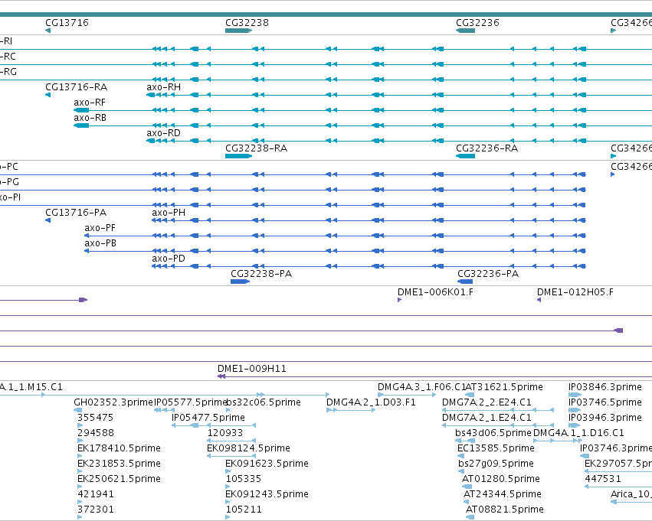This screenshot has width=652, height=521.
Task: Select the 355475 feature label
Action: click(x=95, y=418)
